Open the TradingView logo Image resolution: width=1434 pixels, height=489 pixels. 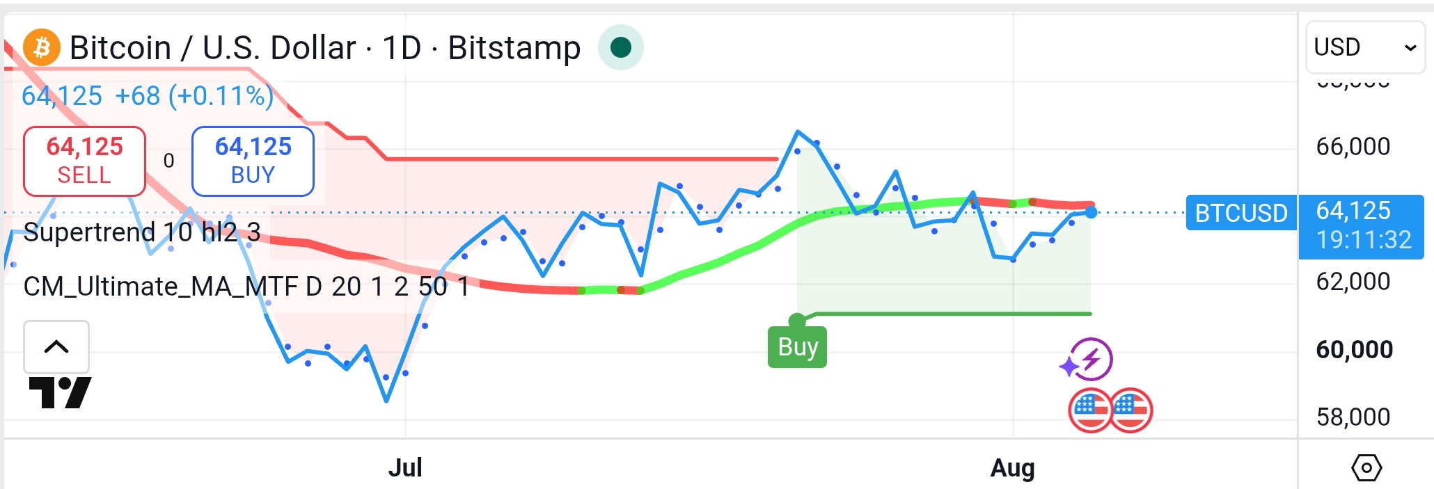click(x=61, y=393)
